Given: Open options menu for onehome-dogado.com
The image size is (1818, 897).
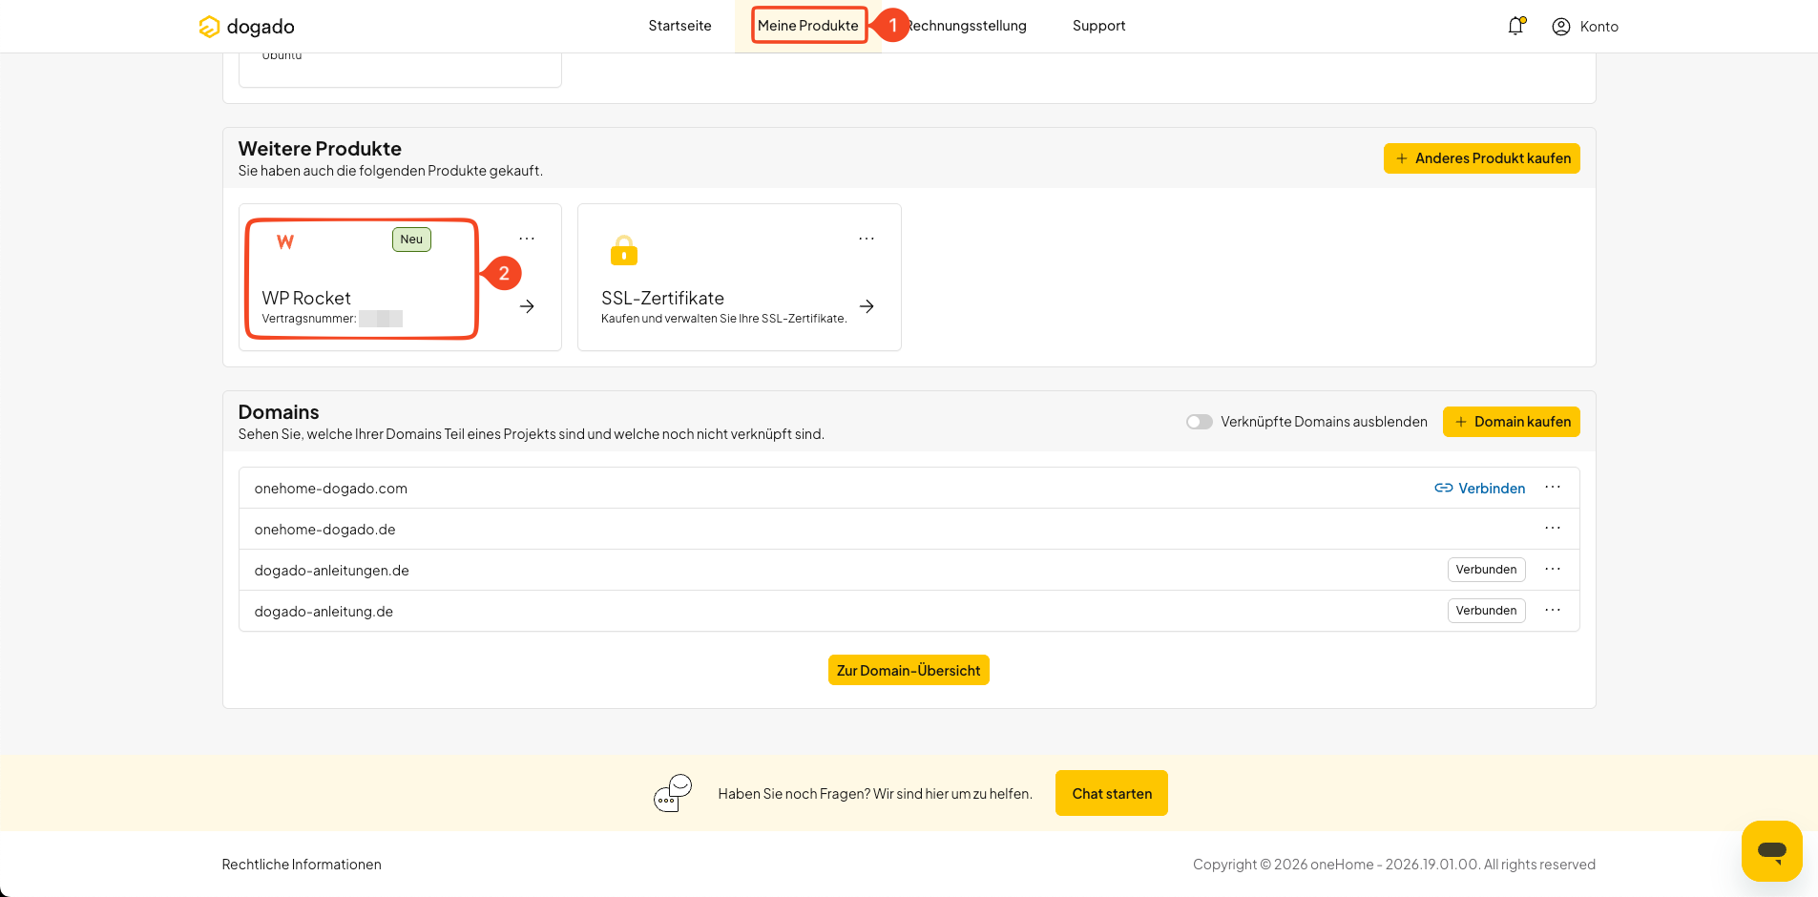Looking at the screenshot, I should (1553, 488).
